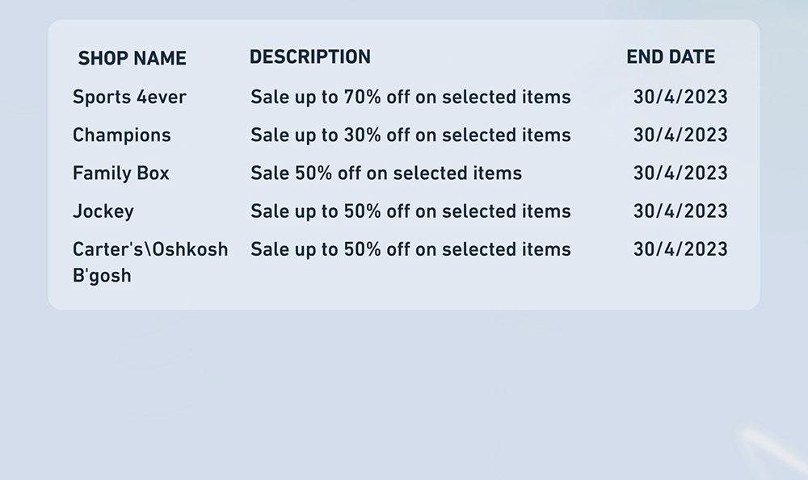Click the end date for Sports 4ever
Screen dimensions: 808x480
coord(680,97)
